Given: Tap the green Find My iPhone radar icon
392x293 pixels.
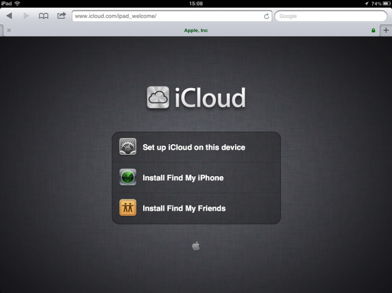Looking at the screenshot, I should pos(128,177).
